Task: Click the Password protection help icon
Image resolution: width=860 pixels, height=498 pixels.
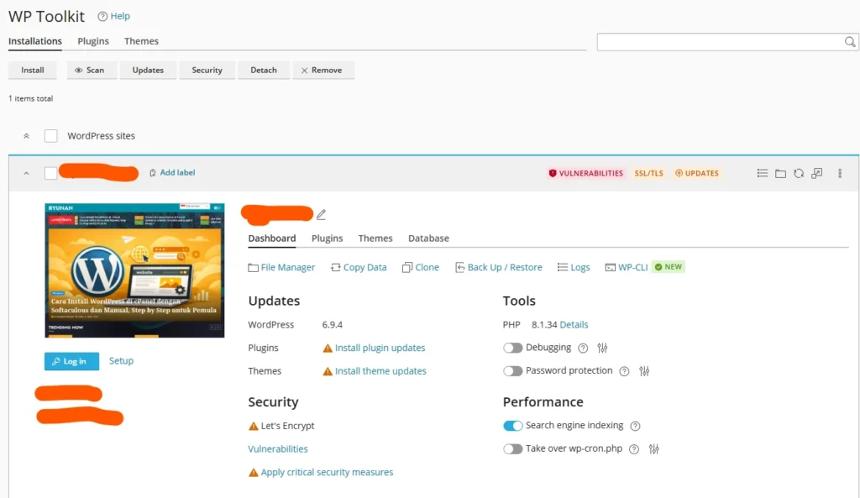Action: click(624, 371)
